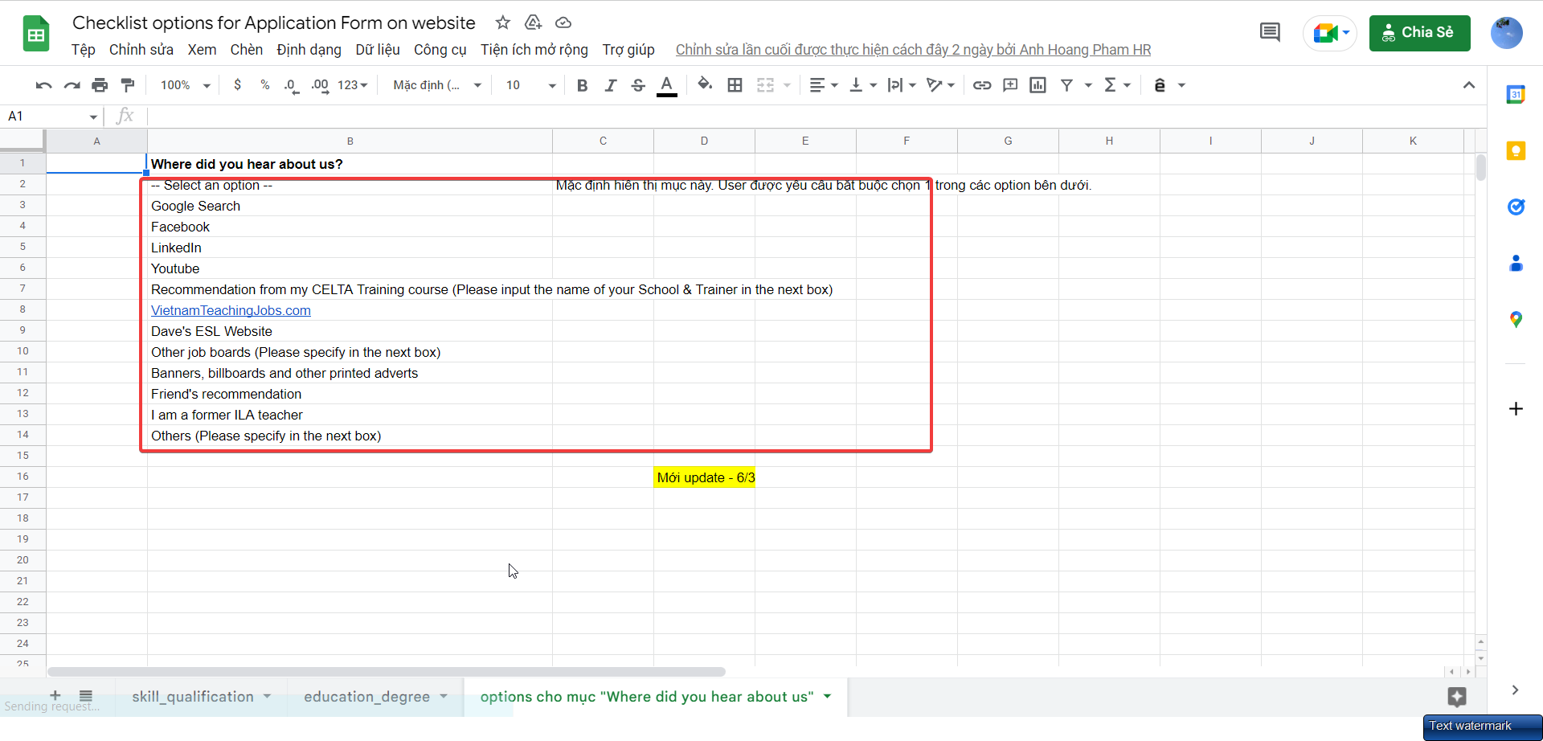Click the move to Drive folder icon
The image size is (1543, 741).
coord(533,23)
